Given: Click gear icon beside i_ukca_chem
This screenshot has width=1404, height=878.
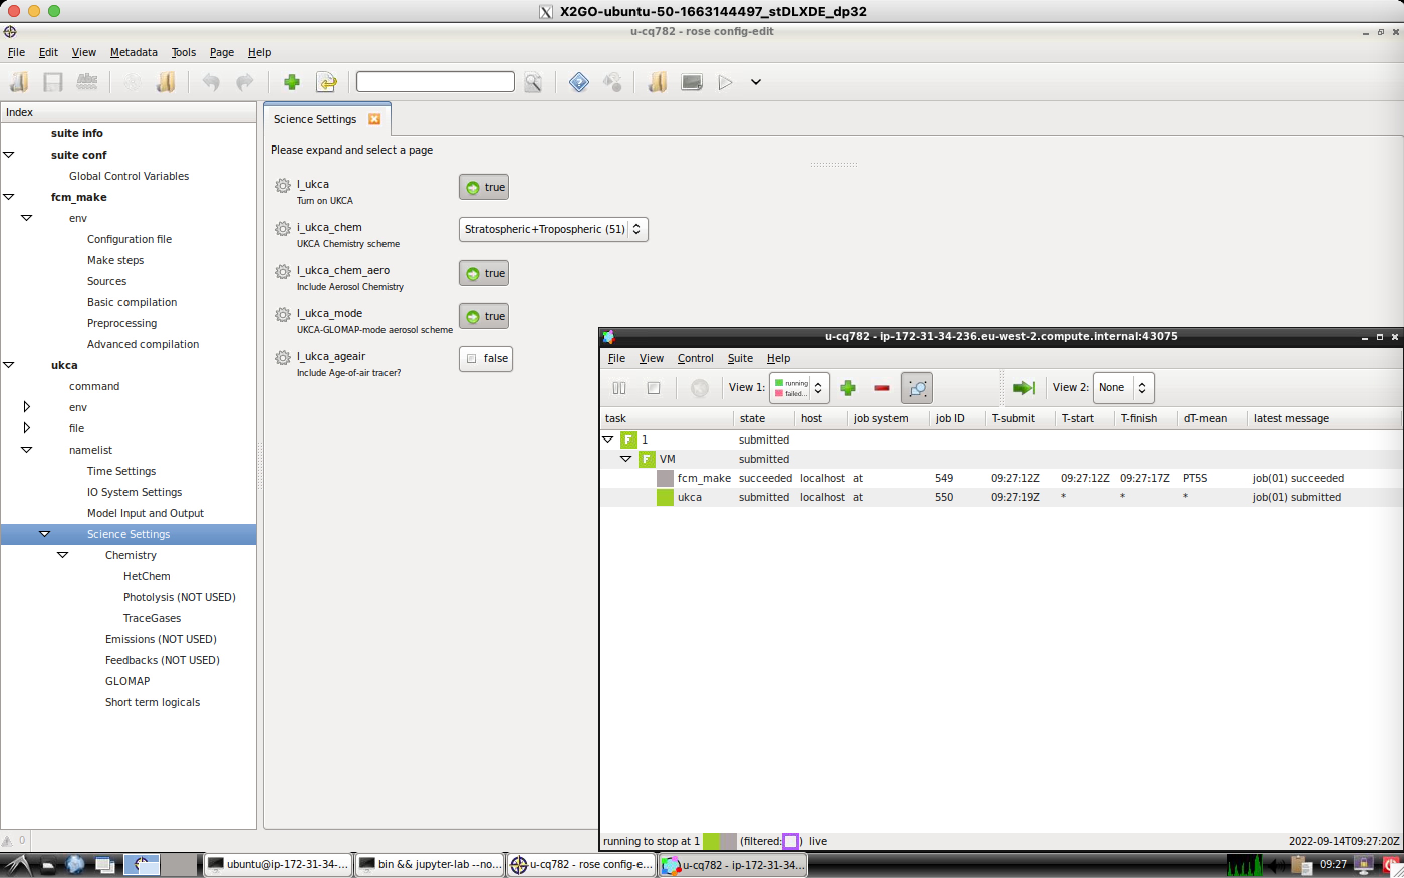Looking at the screenshot, I should (x=283, y=228).
